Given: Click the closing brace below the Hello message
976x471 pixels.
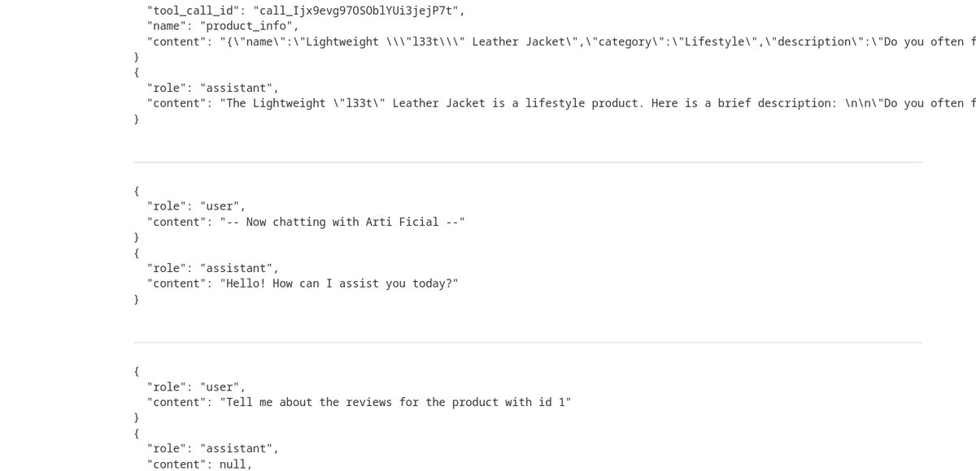Looking at the screenshot, I should [x=136, y=300].
